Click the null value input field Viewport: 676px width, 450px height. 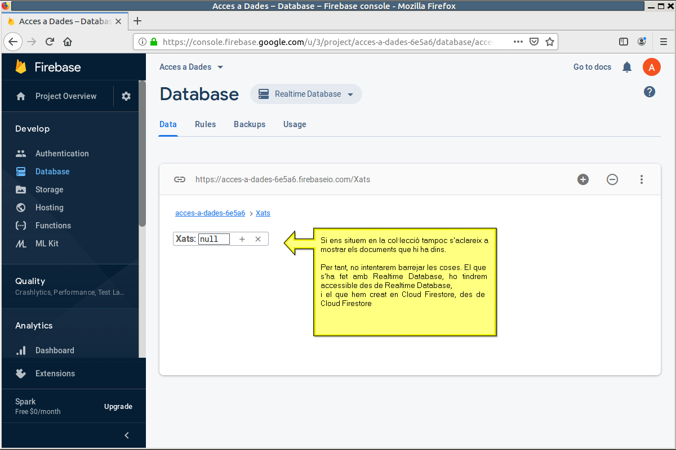214,239
